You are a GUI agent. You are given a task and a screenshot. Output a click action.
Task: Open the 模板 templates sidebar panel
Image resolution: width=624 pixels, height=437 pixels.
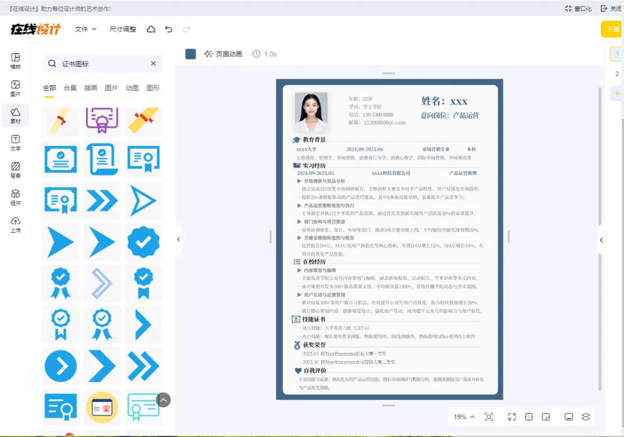click(16, 61)
